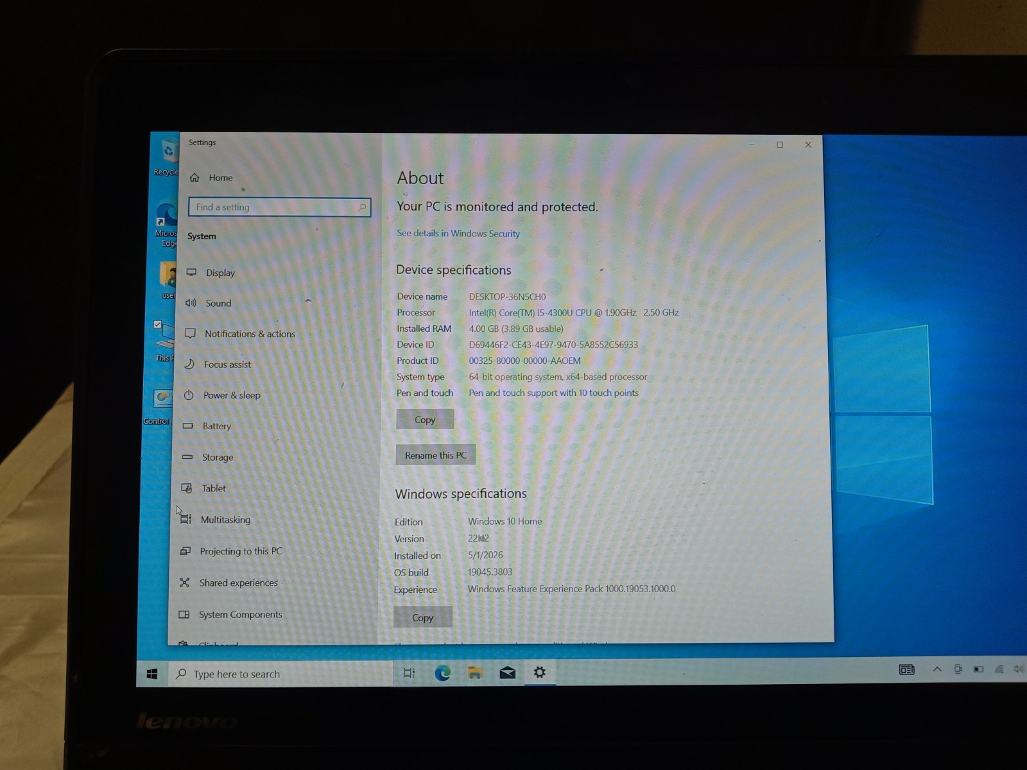
Task: Select the Windows 10 Home edition text
Action: (505, 521)
